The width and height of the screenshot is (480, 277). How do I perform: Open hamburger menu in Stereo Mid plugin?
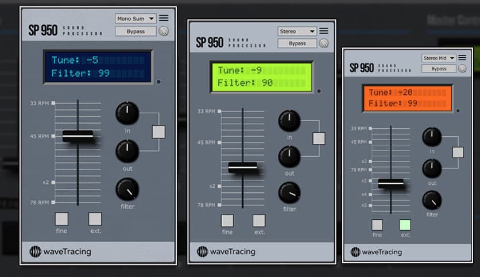pos(462,58)
